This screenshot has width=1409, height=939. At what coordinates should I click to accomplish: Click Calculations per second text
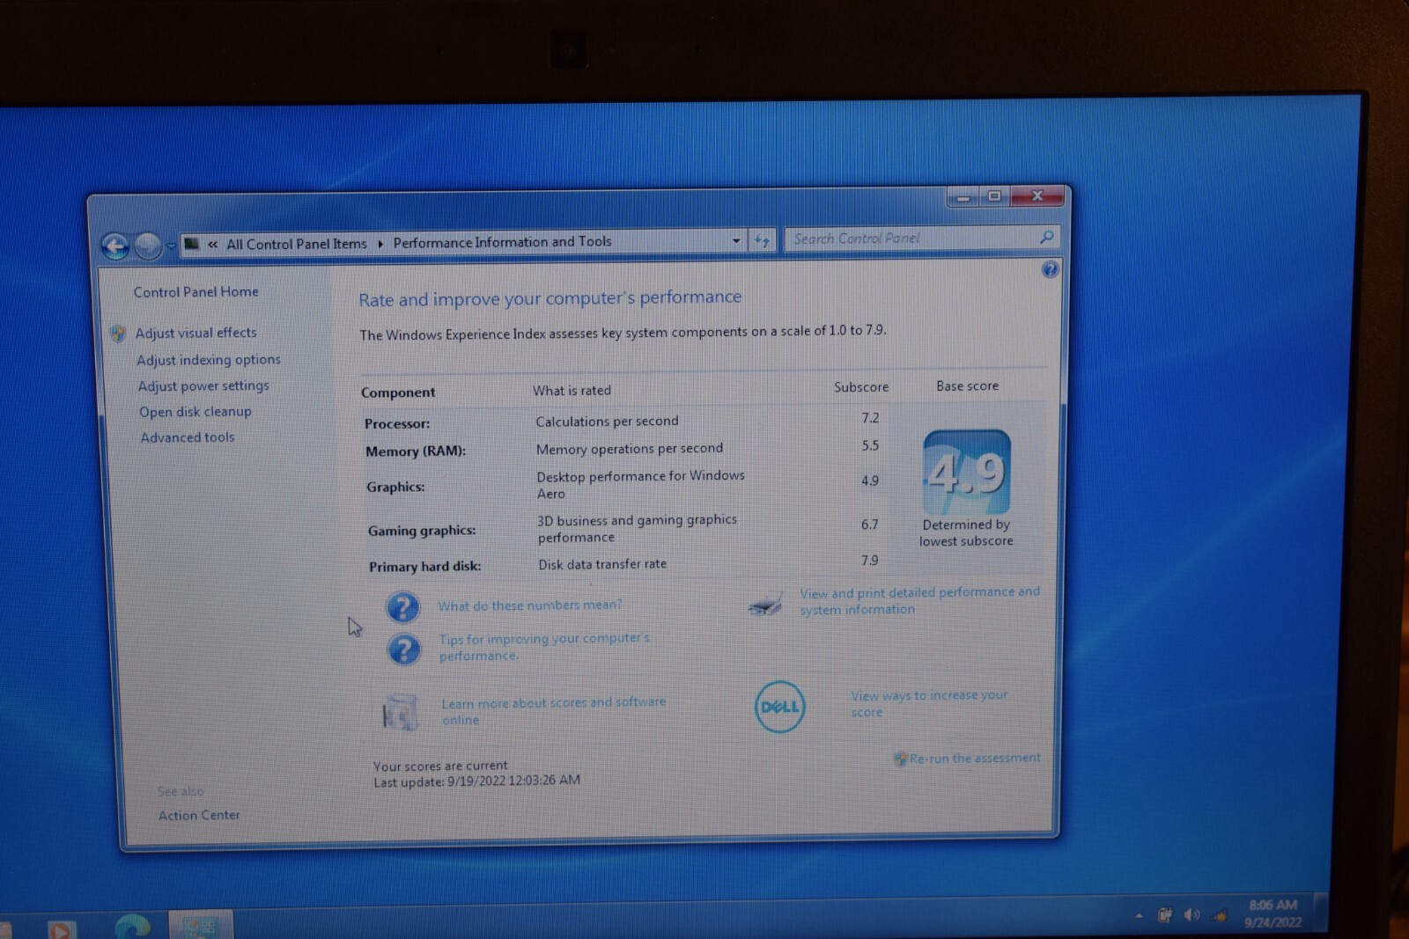(x=607, y=422)
